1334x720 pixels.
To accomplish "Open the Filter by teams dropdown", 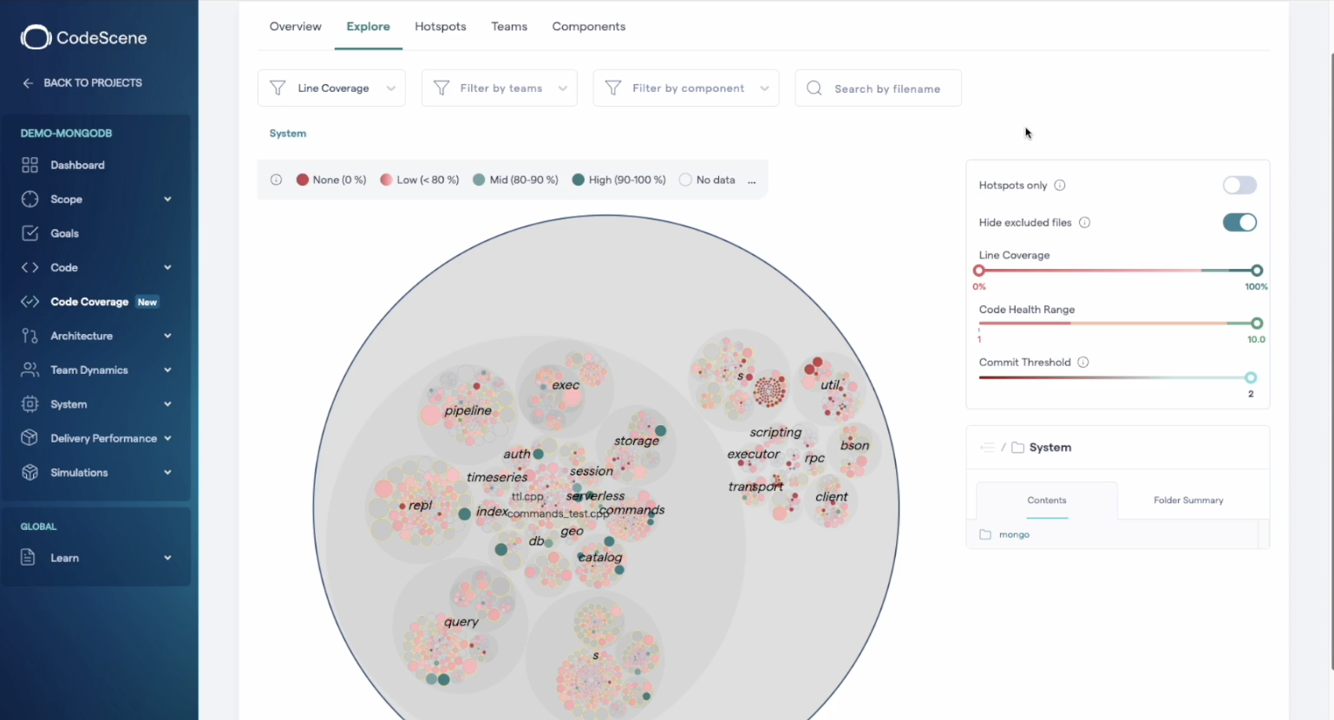I will (500, 88).
